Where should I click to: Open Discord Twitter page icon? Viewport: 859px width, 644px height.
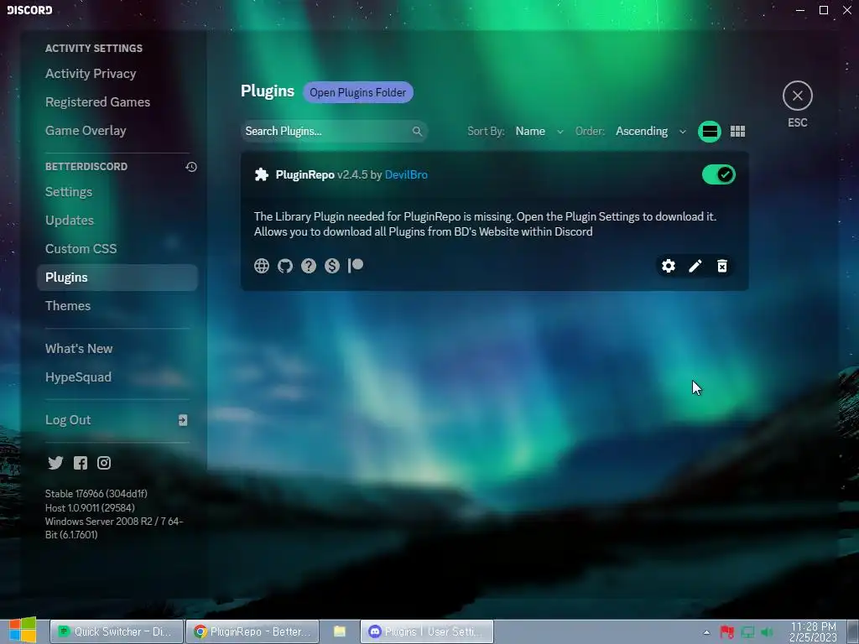click(x=55, y=463)
